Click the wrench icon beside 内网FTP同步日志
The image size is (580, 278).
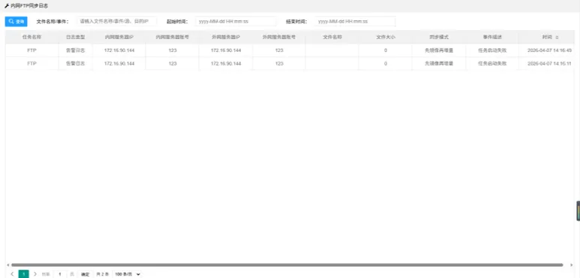(7, 6)
